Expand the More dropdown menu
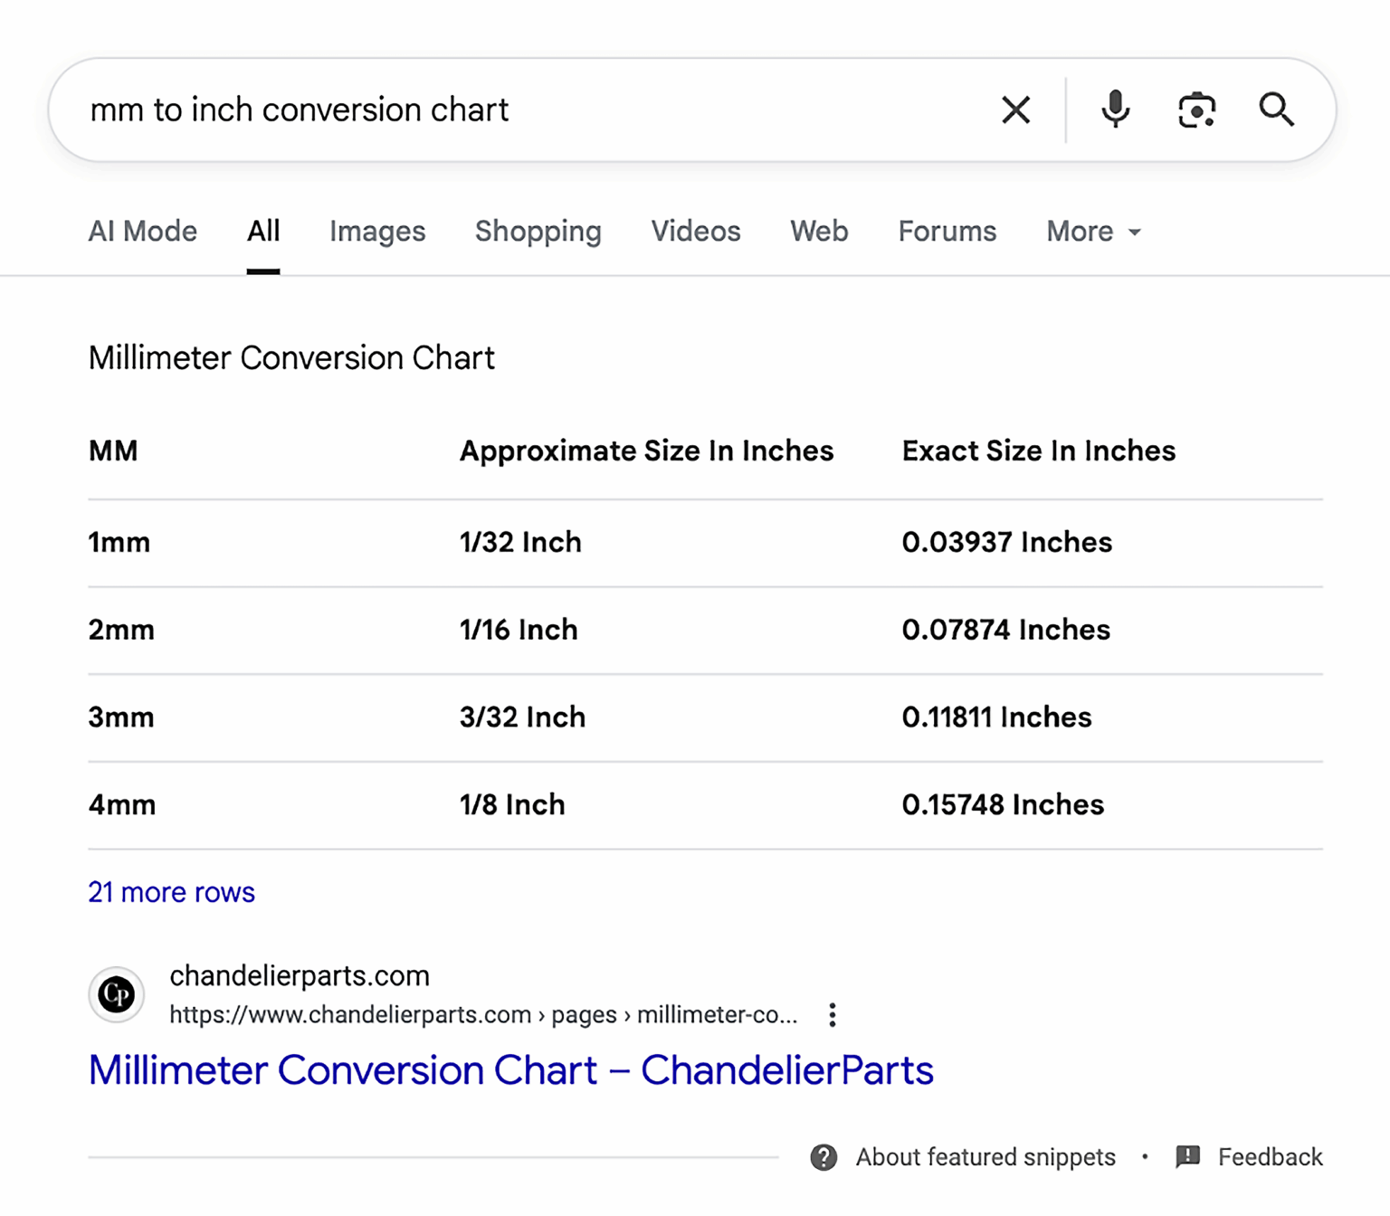The height and width of the screenshot is (1216, 1390). point(1094,232)
